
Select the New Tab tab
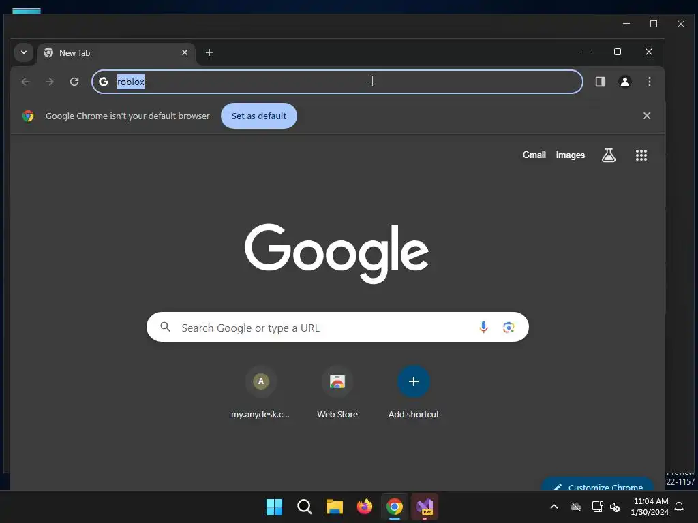click(117, 53)
